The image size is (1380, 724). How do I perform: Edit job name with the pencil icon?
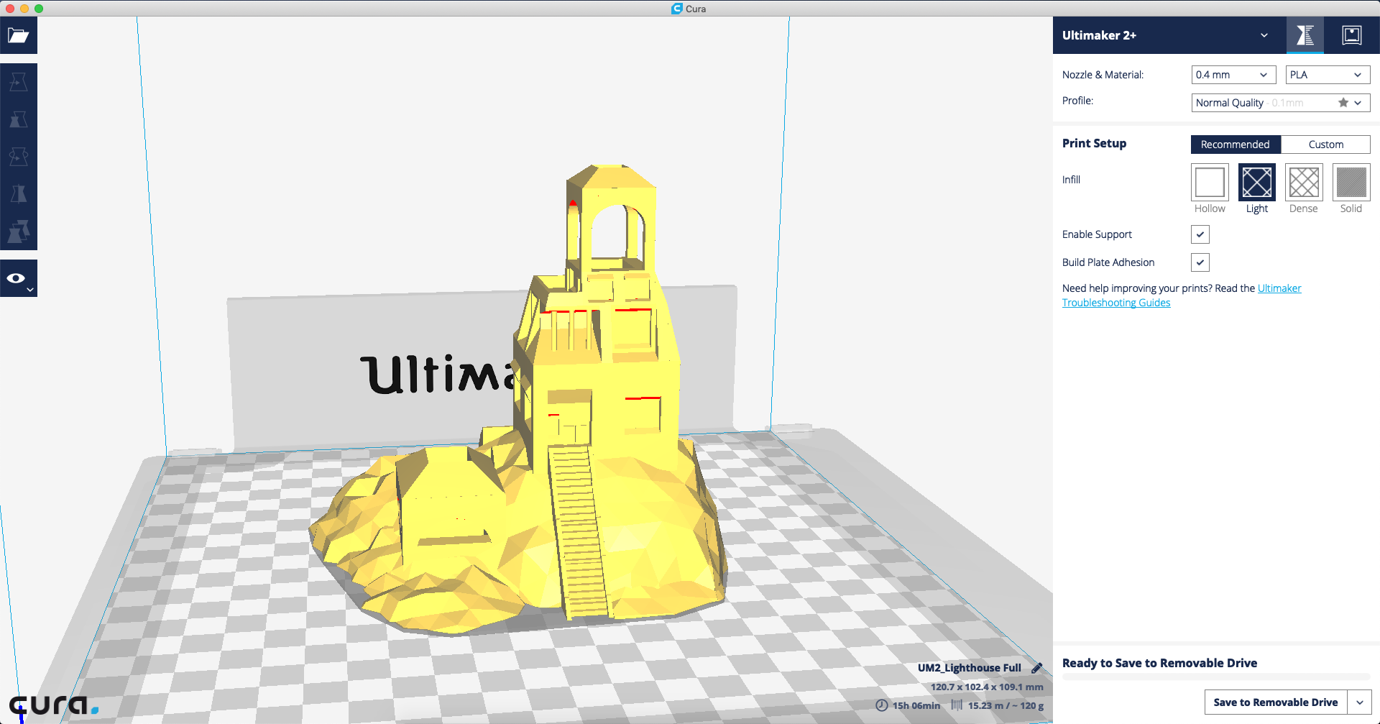(1036, 668)
